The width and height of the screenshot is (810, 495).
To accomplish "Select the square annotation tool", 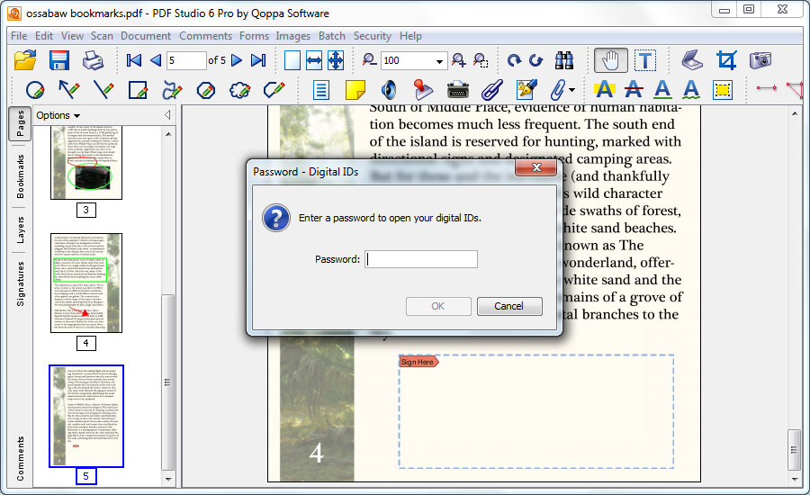I will pos(138,90).
